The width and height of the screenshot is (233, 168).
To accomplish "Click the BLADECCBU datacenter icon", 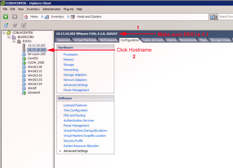I will pyautogui.click(x=14, y=37).
